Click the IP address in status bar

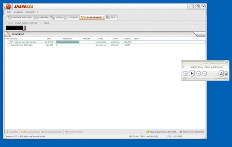174,136
